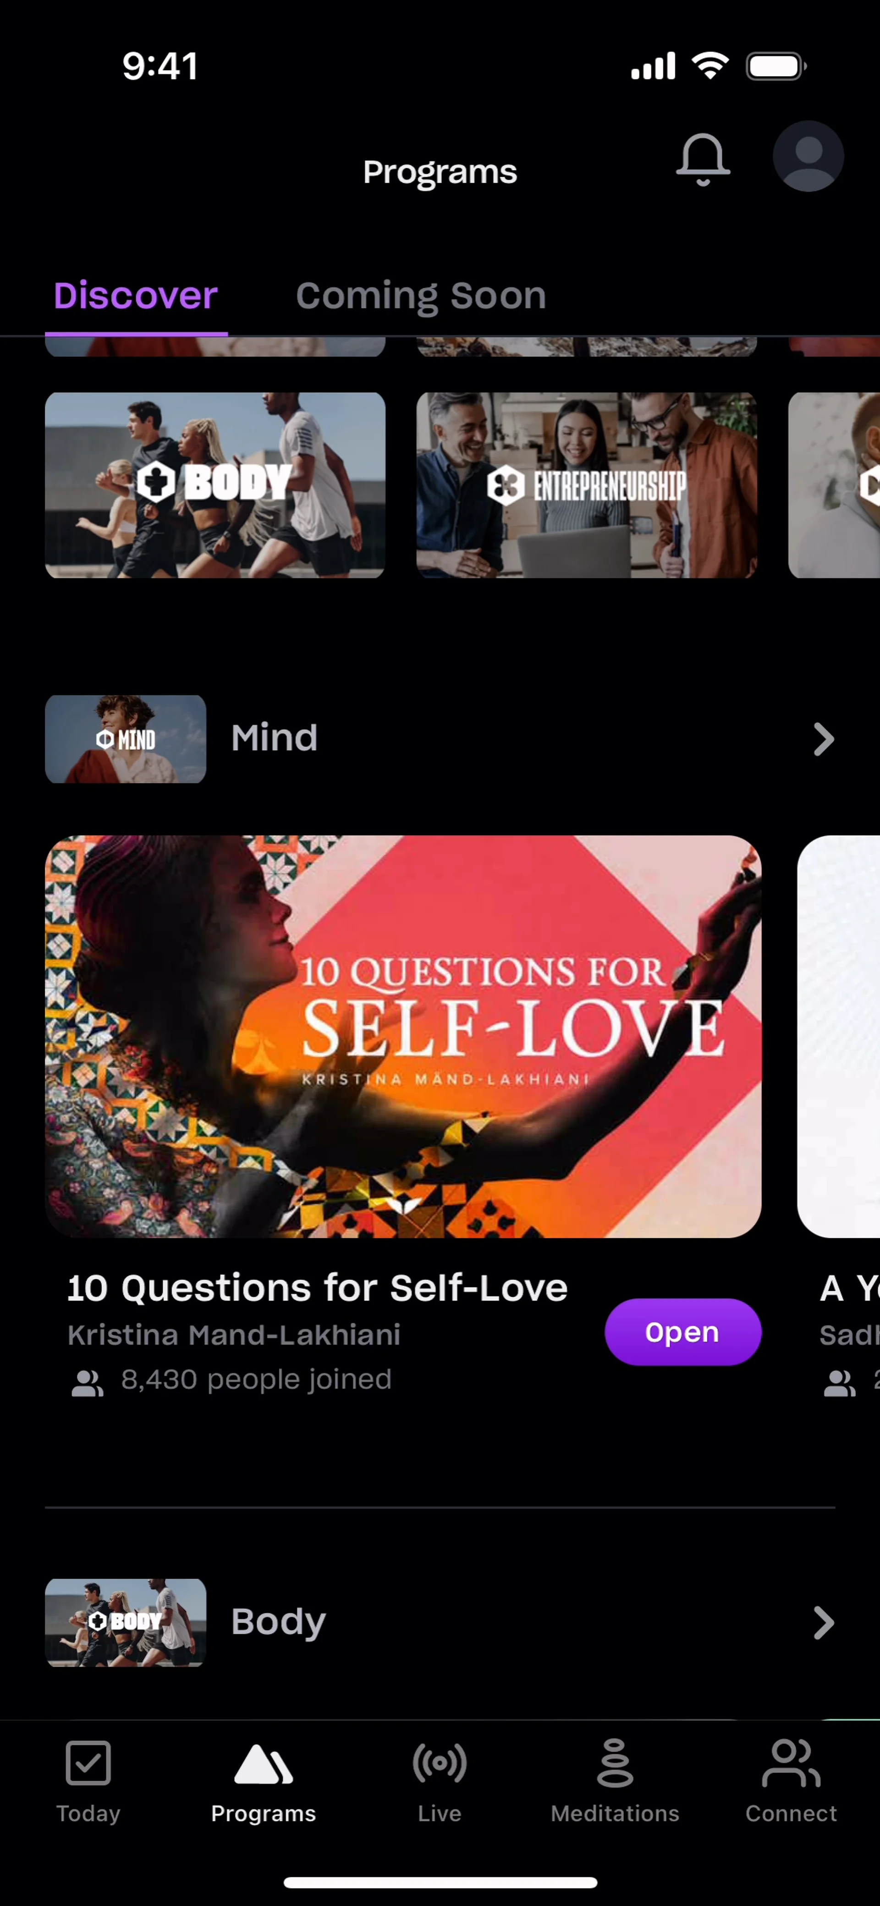Tap the small Body section thumbnail

pos(125,1623)
